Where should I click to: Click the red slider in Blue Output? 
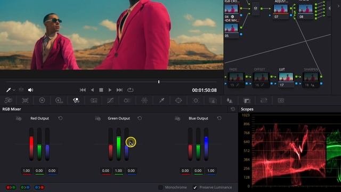tap(190, 144)
